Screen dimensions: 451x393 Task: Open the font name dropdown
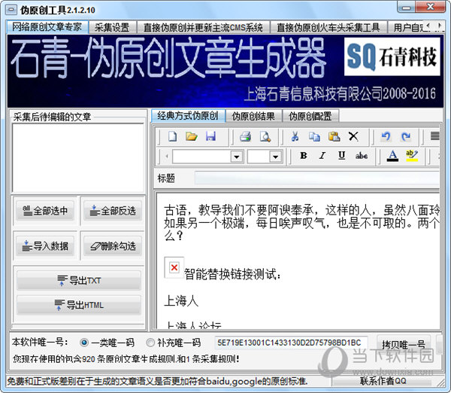click(237, 157)
